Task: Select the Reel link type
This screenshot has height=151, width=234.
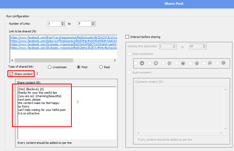Action: pos(101,67)
